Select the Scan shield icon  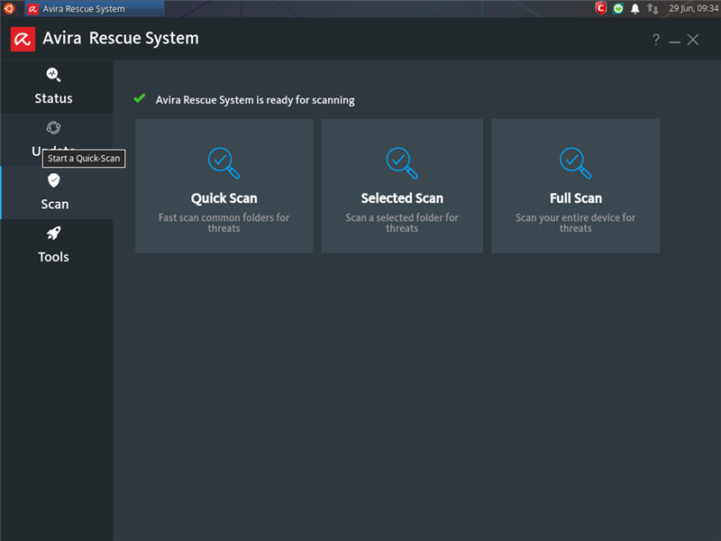pyautogui.click(x=54, y=180)
